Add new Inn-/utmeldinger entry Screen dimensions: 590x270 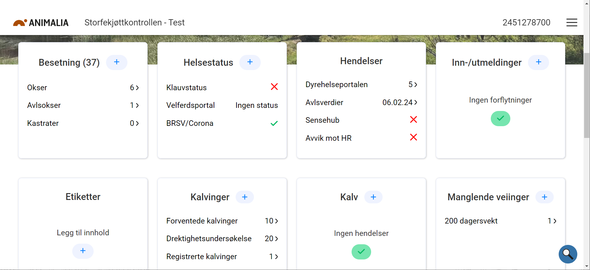point(539,62)
